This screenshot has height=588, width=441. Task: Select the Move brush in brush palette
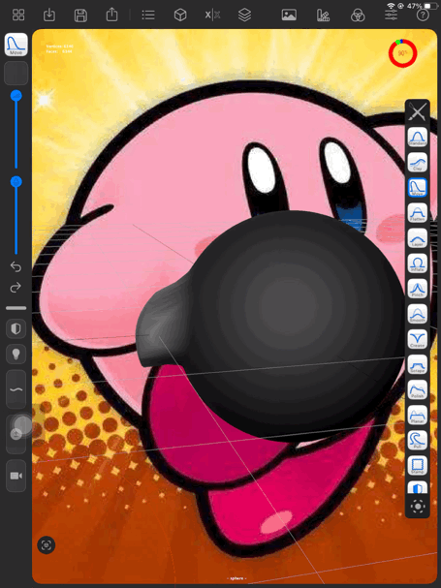click(x=418, y=187)
